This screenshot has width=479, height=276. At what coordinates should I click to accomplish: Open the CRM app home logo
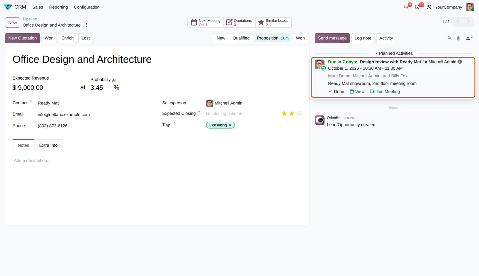pos(8,7)
